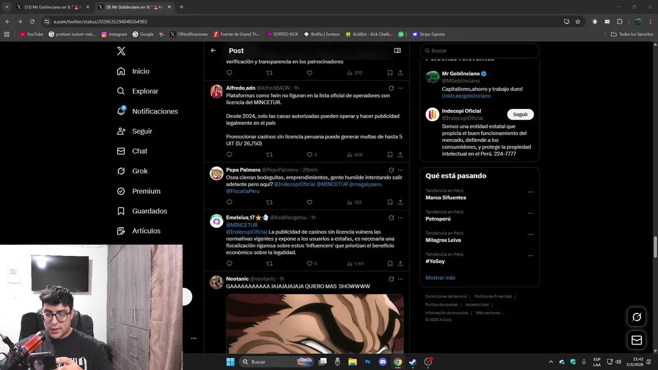The width and height of the screenshot is (658, 370).
Task: Open Steam from the taskbar
Action: coord(412,362)
